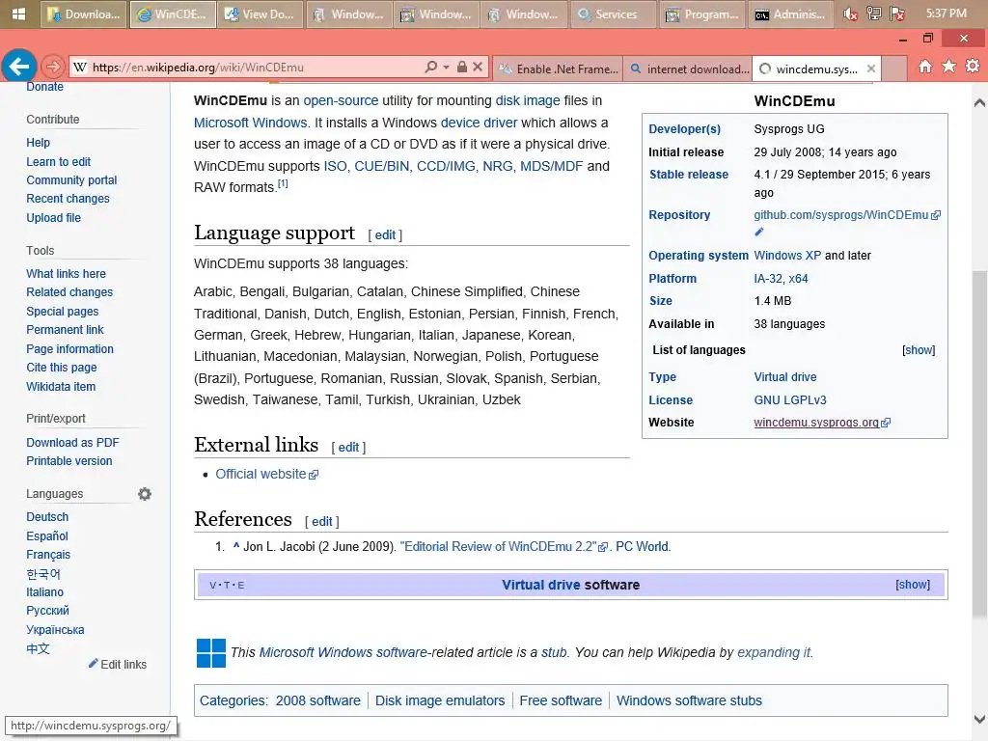Click the expanding it stub link
The width and height of the screenshot is (988, 741).
775,652
